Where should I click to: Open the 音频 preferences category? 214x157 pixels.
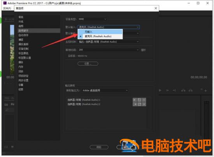point(21,26)
